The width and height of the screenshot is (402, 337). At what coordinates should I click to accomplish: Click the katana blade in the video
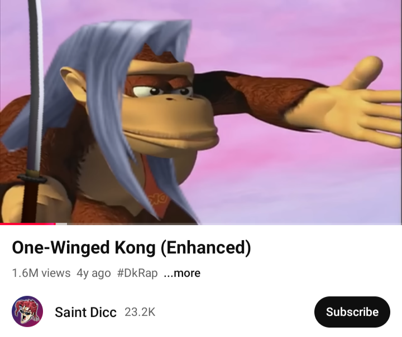pos(36,84)
